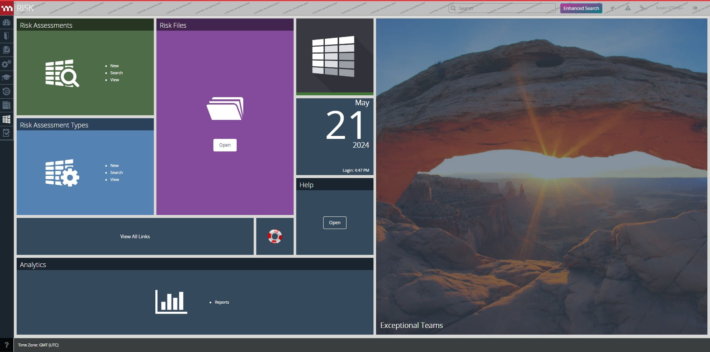Click Open button in Help tile

click(x=335, y=223)
